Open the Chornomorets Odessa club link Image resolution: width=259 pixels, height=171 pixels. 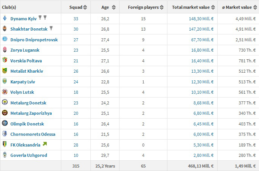[33, 134]
